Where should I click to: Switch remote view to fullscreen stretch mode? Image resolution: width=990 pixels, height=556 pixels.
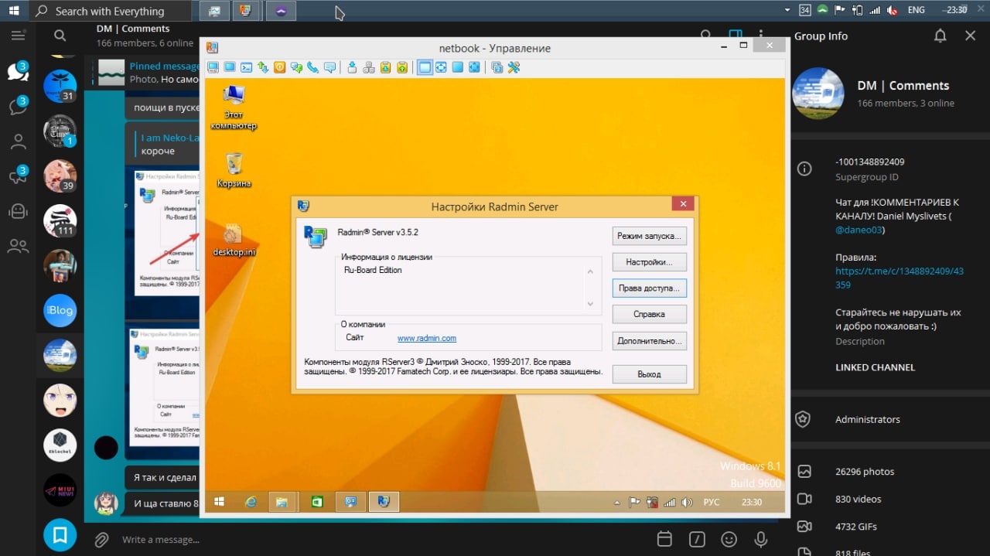[474, 67]
